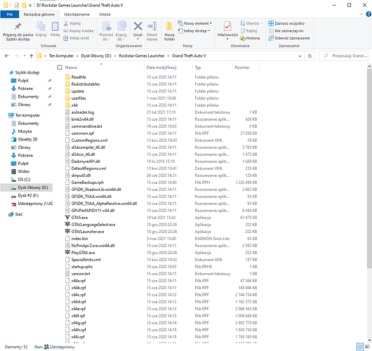
Task: Open the Nowy element dropdown
Action: pyautogui.click(x=195, y=23)
